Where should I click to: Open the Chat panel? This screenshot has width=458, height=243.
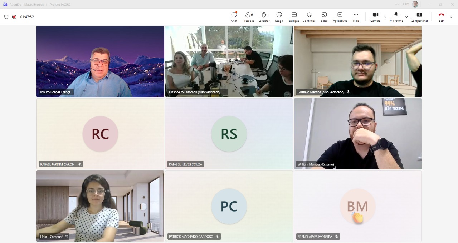(234, 17)
